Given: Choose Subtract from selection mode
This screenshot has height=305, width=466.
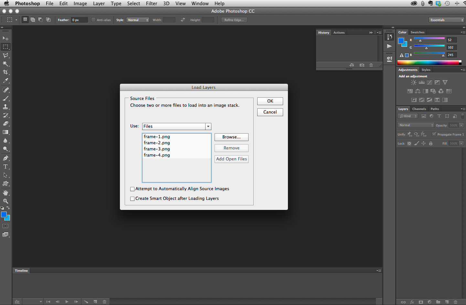Looking at the screenshot, I should [40, 20].
